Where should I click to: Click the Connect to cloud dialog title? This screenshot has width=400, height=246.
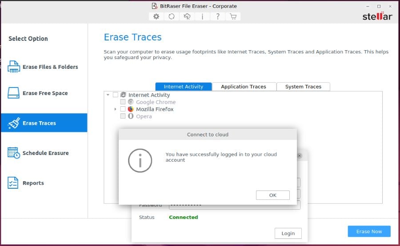coord(208,135)
